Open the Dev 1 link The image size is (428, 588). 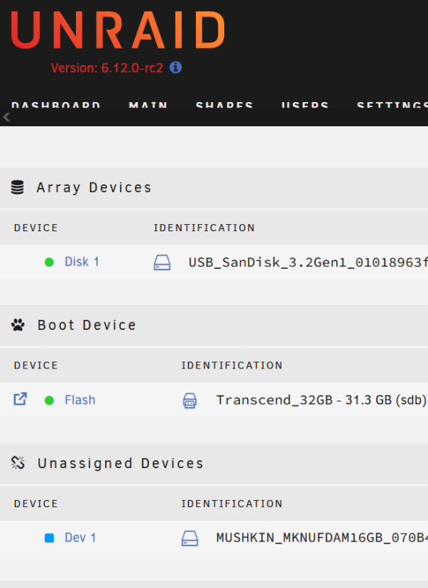point(80,537)
